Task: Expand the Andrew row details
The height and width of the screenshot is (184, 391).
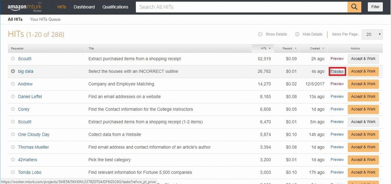Action: pyautogui.click(x=13, y=84)
